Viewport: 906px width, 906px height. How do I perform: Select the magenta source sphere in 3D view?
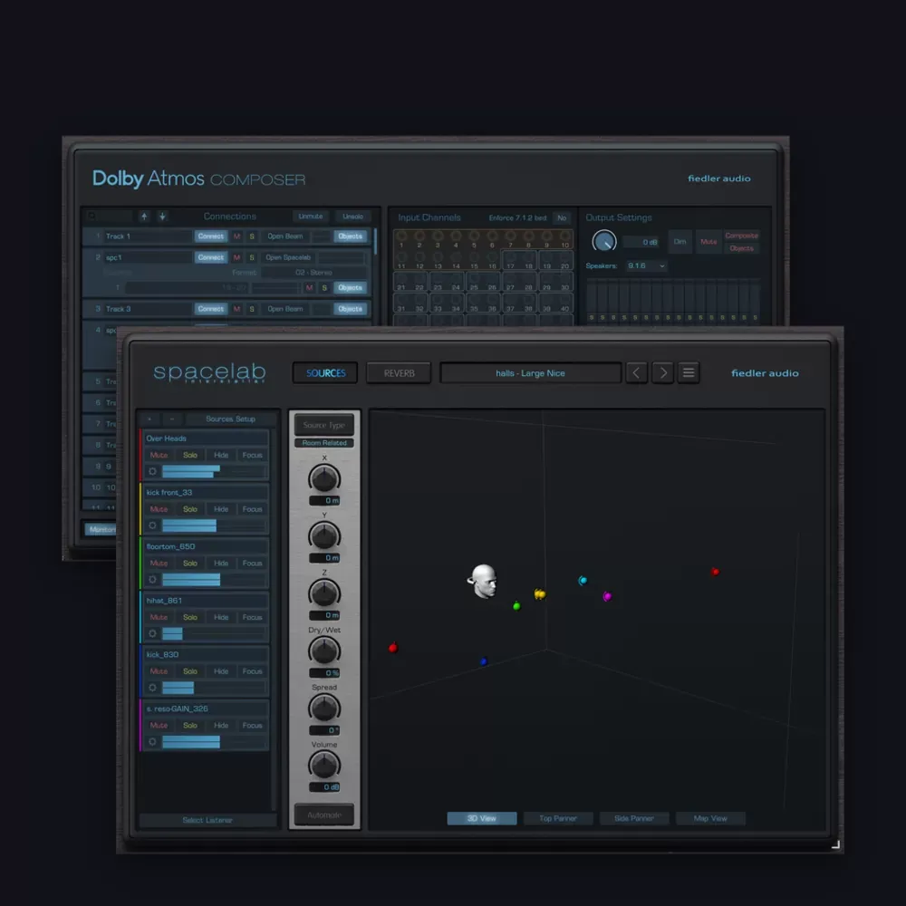coord(607,596)
